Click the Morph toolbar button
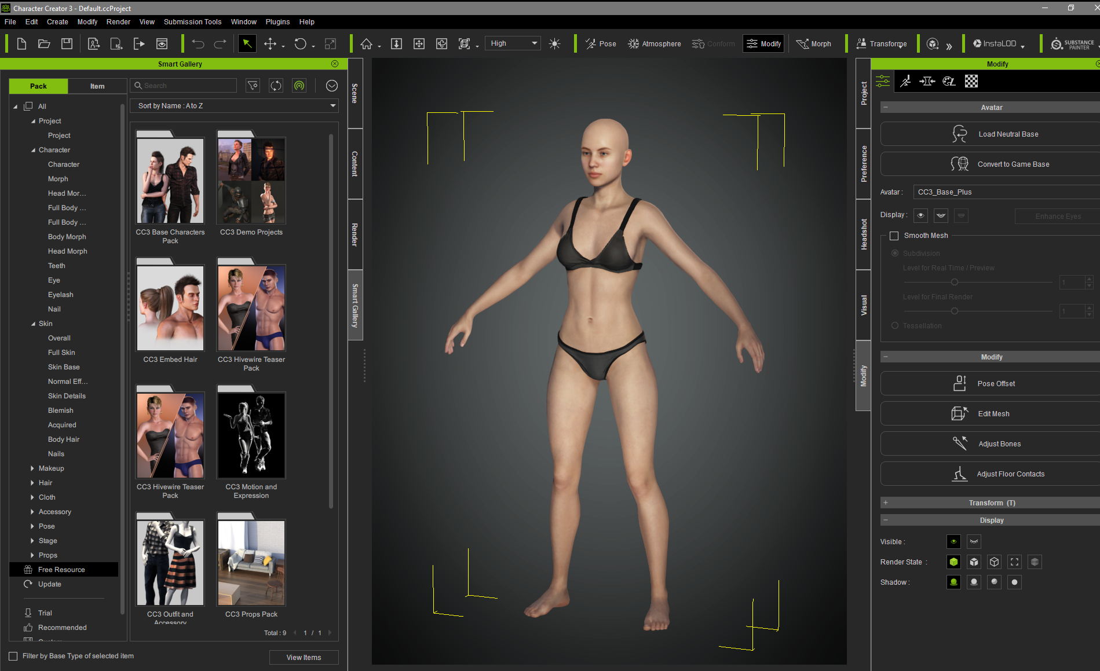Image resolution: width=1100 pixels, height=671 pixels. coord(814,44)
